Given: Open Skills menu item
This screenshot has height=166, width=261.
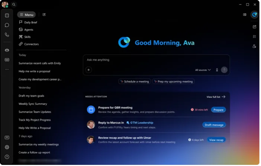Looking at the screenshot, I should pyautogui.click(x=25, y=37).
